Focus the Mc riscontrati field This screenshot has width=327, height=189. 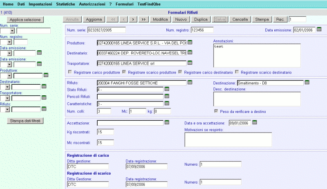pyautogui.click(x=105, y=142)
